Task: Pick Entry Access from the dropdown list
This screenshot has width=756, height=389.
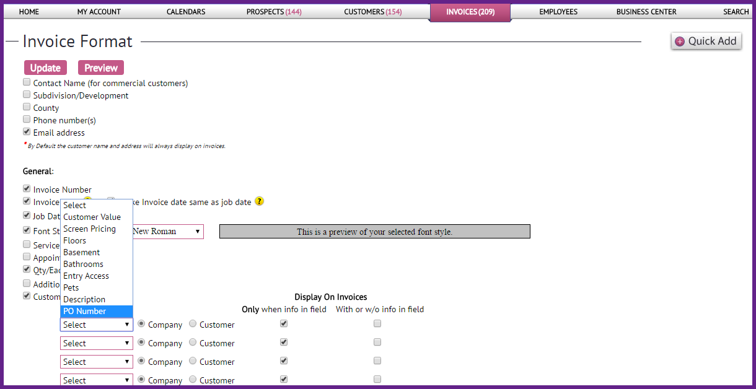Action: [96, 276]
